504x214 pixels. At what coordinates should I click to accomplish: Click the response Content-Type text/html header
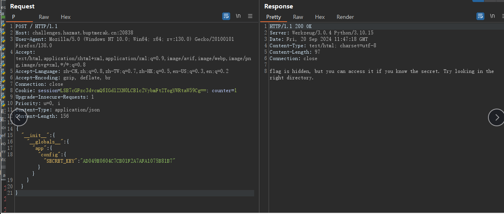tap(323, 46)
